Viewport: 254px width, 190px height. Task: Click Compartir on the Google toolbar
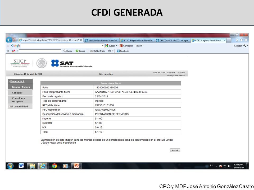point(126,46)
